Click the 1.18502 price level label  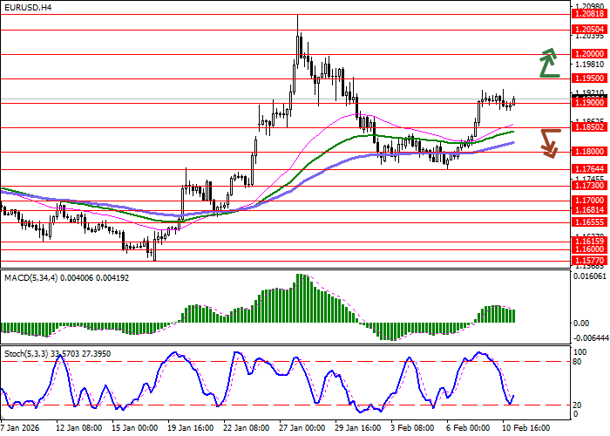[590, 127]
